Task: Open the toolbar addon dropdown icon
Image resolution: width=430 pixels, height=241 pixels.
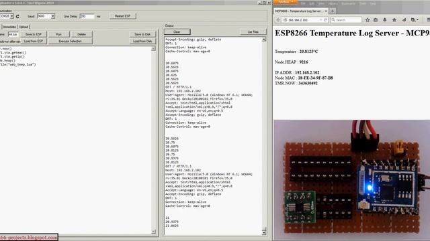Action: (415, 19)
